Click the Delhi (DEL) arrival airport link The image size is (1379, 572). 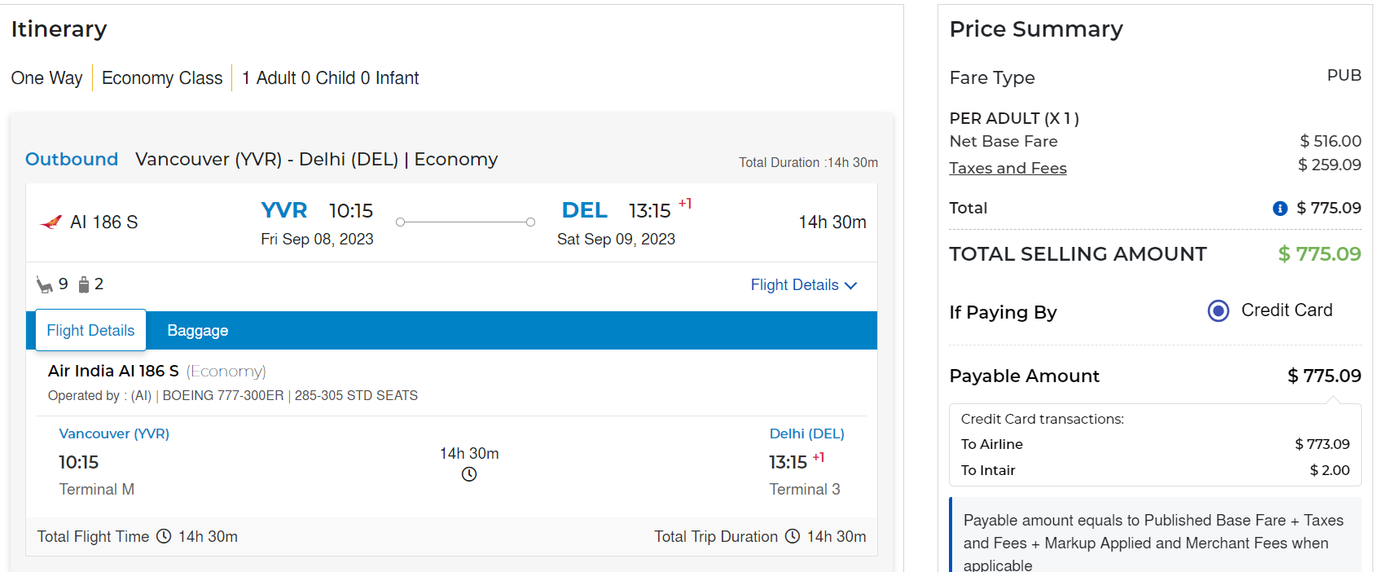pyautogui.click(x=806, y=433)
